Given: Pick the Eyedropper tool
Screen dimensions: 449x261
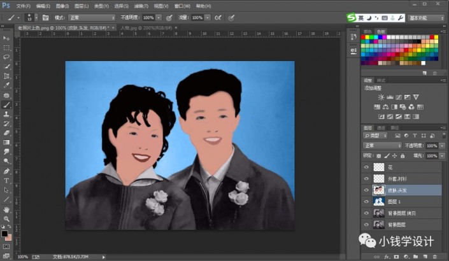Looking at the screenshot, I should coord(6,85).
